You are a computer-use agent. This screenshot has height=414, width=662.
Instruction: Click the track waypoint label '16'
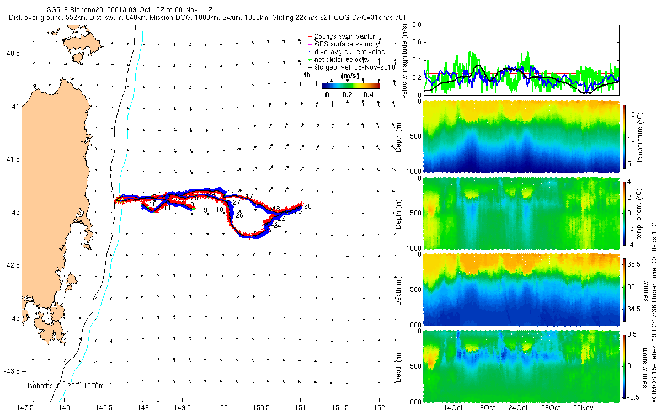click(231, 192)
